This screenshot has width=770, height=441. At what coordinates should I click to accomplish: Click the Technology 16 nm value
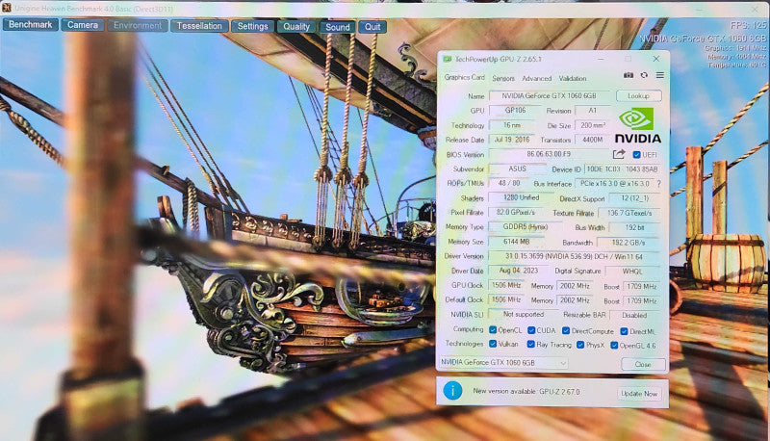pyautogui.click(x=512, y=125)
